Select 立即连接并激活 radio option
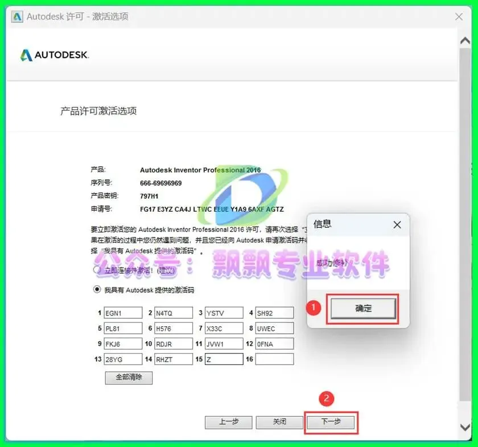This screenshot has height=447, width=478. [97, 270]
